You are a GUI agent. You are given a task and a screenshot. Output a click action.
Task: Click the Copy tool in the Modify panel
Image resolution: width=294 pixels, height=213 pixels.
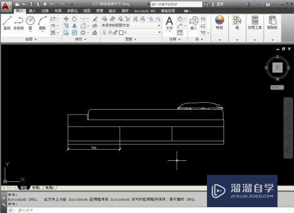66,26
